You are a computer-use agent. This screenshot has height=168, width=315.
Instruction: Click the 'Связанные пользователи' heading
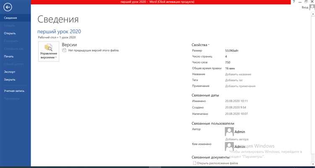pyautogui.click(x=213, y=123)
